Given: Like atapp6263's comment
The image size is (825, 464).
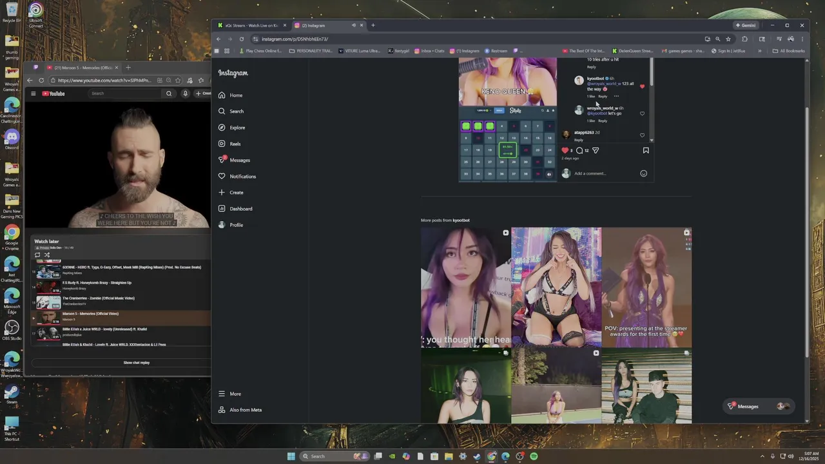Looking at the screenshot, I should (642, 135).
